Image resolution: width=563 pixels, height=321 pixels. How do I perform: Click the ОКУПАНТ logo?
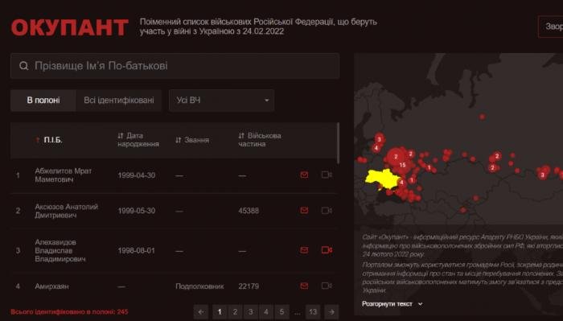[x=70, y=27]
